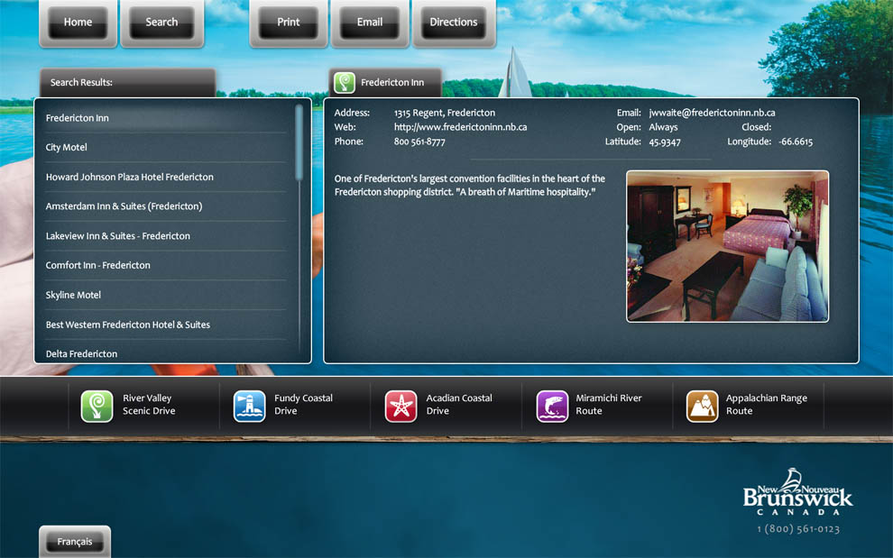
Task: Pick Skyline Motel from the list
Action: pos(165,295)
